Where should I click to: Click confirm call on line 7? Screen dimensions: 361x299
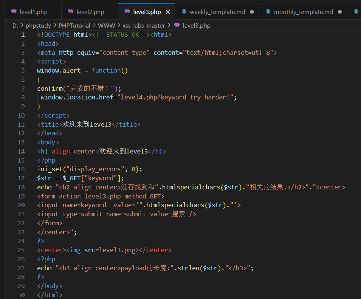(x=50, y=88)
